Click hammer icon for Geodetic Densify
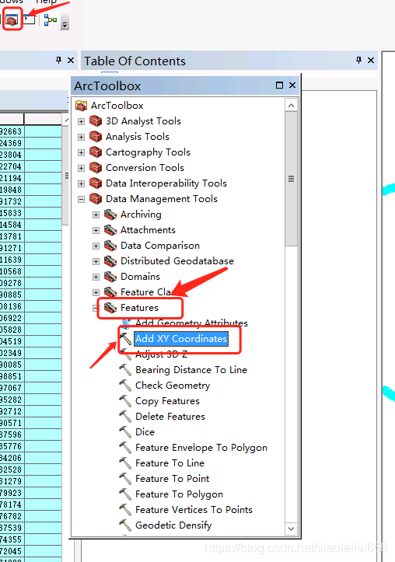 click(x=125, y=525)
